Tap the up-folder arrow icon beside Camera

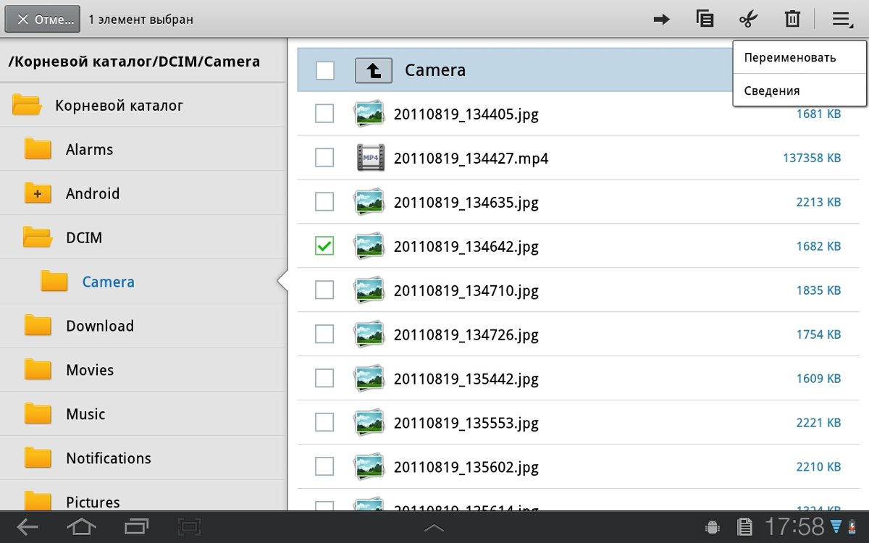pyautogui.click(x=373, y=70)
